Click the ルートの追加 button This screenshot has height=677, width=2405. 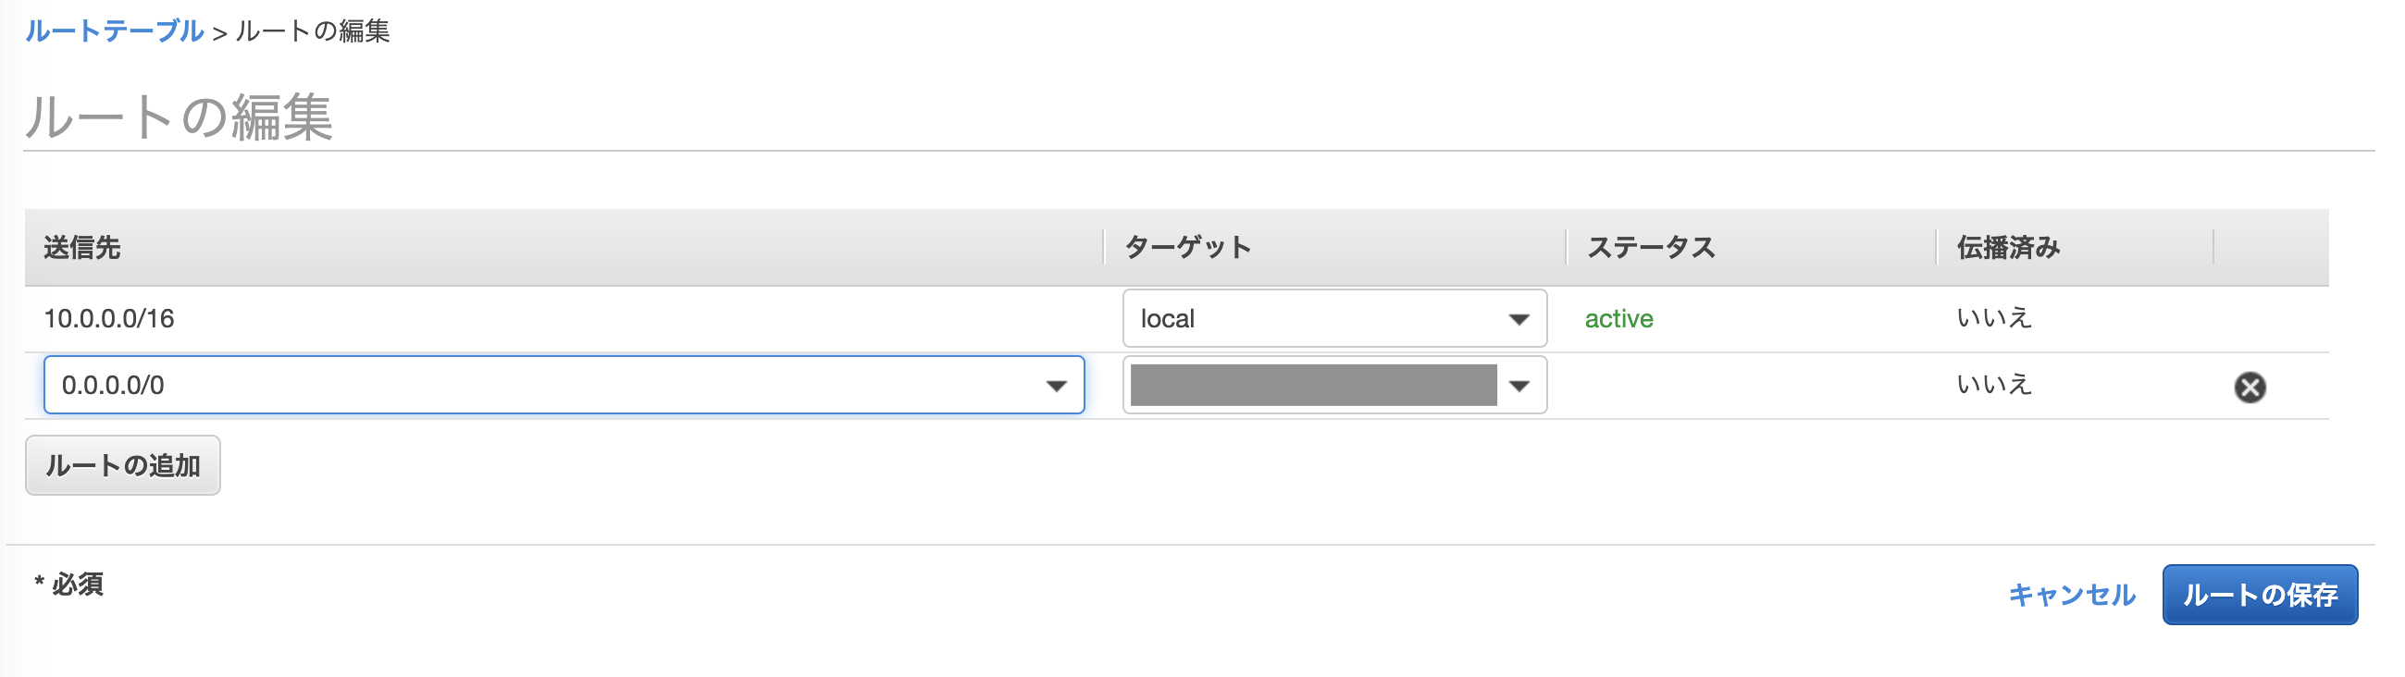click(121, 463)
